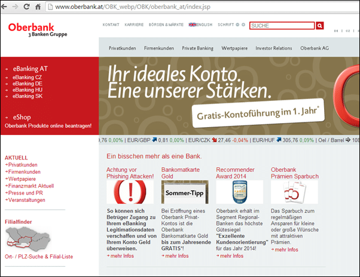Screen dimensions: 360x277
Task: Click the Oberbank logo
Action: (x=38, y=30)
